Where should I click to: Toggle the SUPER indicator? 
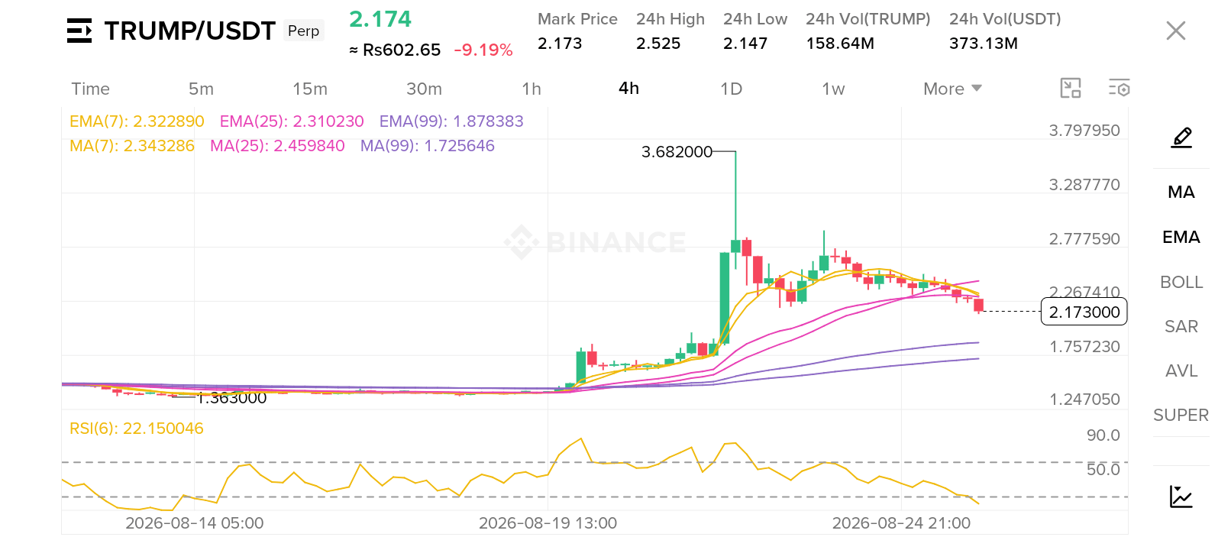1181,415
